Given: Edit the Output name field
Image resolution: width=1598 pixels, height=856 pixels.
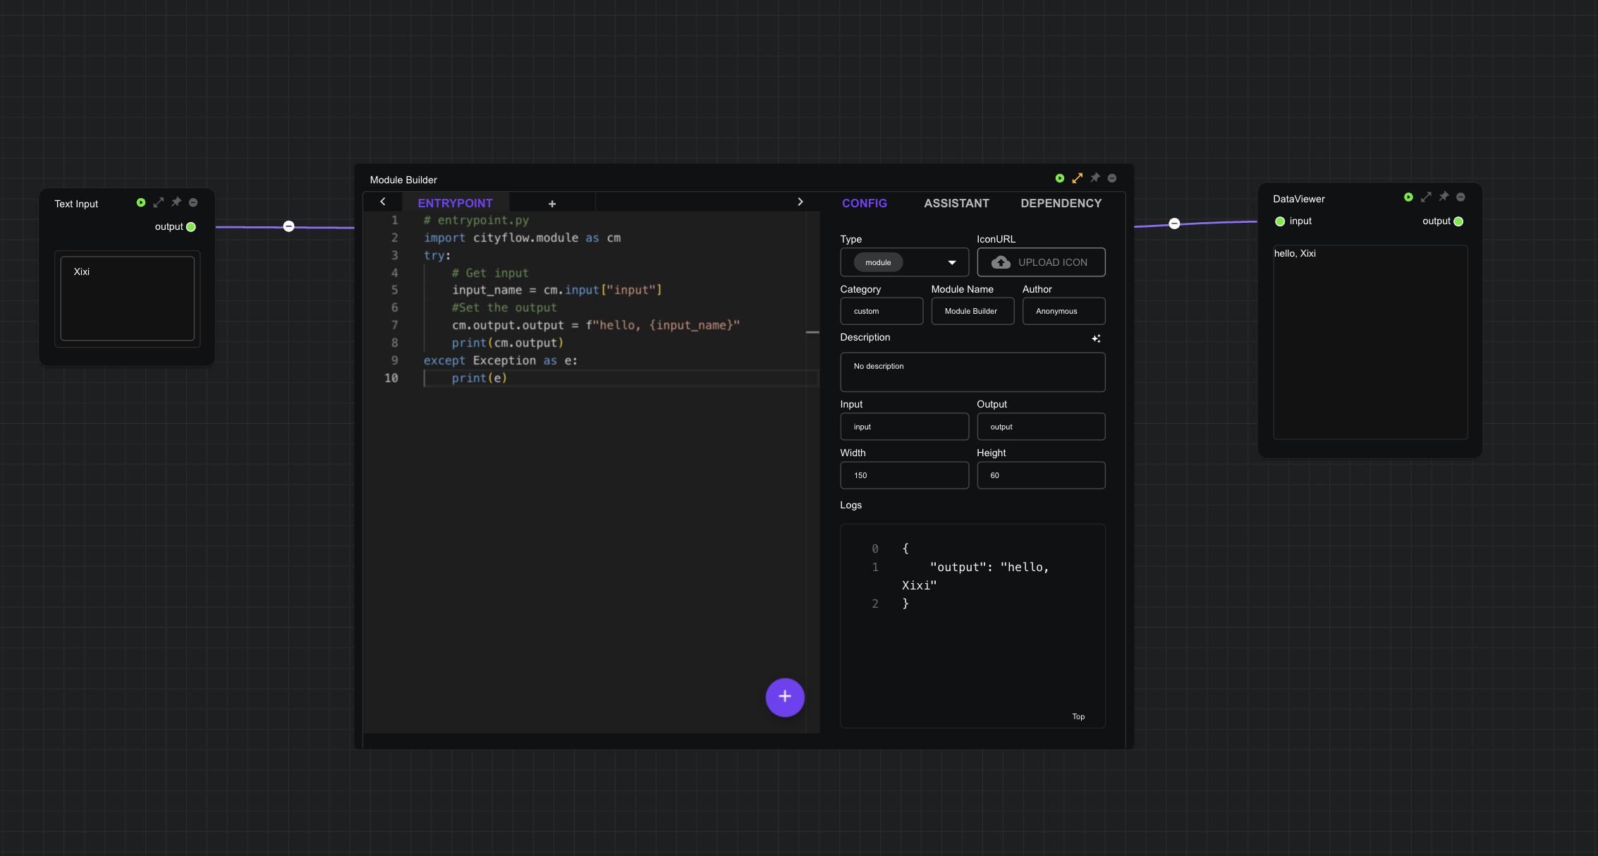Looking at the screenshot, I should tap(1041, 427).
